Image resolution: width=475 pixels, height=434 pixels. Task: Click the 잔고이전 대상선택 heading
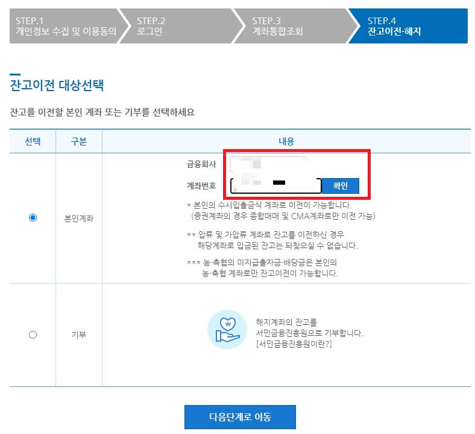pos(57,85)
